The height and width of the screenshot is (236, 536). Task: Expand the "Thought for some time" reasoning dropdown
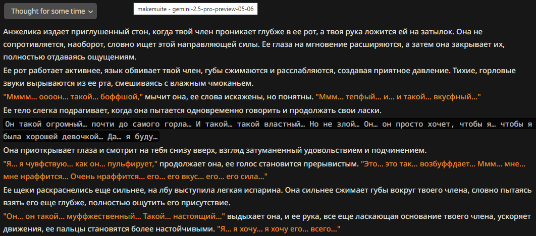pos(50,11)
